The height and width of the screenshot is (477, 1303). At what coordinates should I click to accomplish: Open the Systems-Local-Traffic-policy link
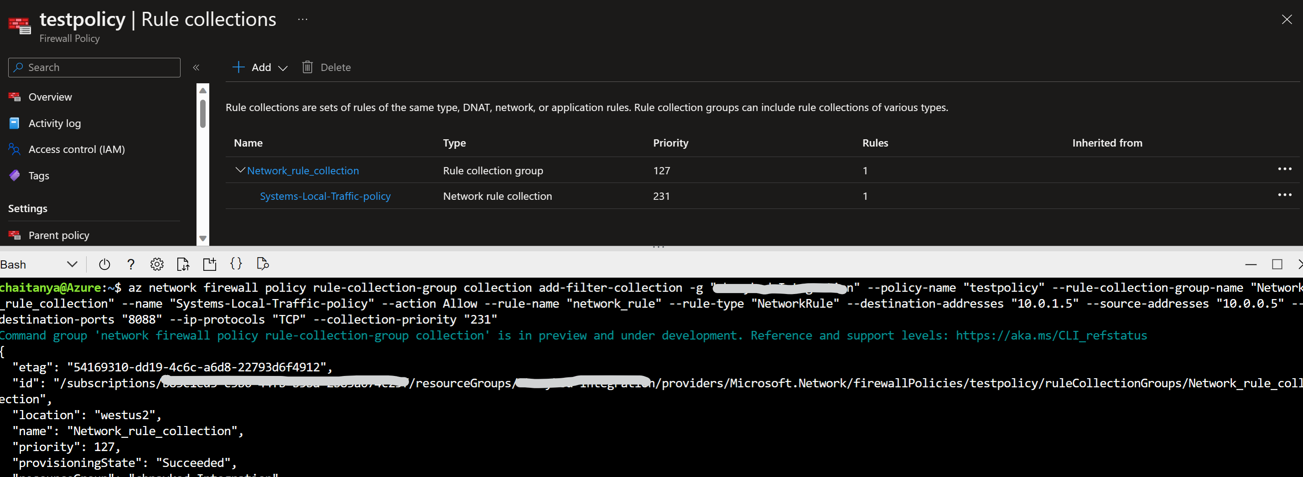click(325, 196)
